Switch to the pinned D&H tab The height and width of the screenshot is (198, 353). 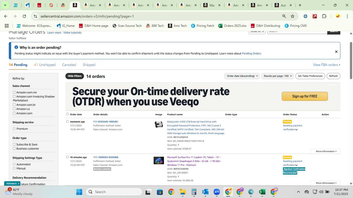coord(39,5)
